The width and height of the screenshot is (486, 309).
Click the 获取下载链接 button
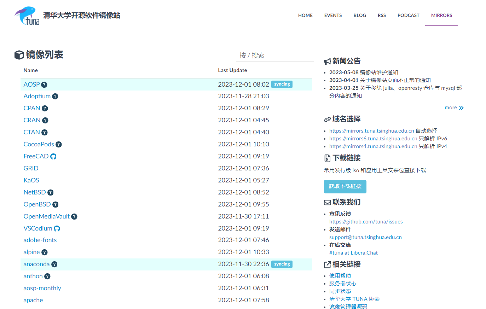(x=345, y=186)
